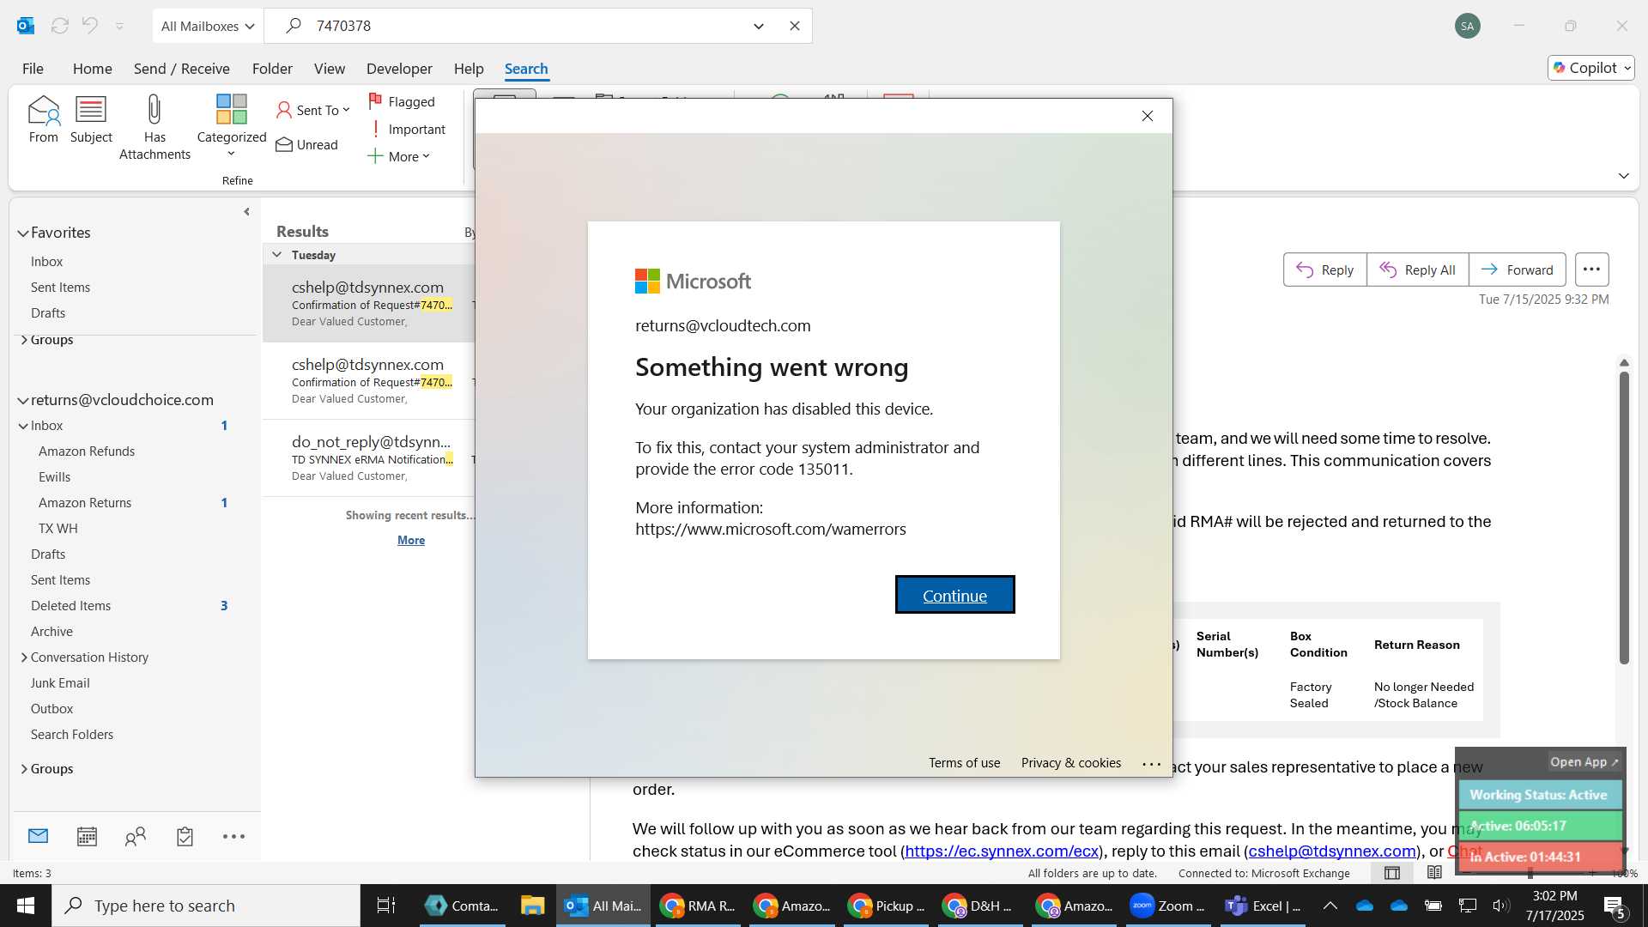Open Copilot dropdown
Screen dimensions: 1648x927
1591,68
